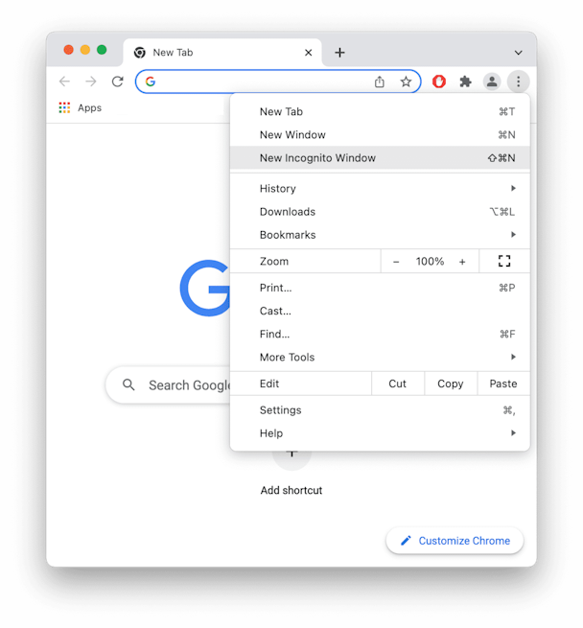
Task: Bookmark this tab with the star icon
Action: 406,81
